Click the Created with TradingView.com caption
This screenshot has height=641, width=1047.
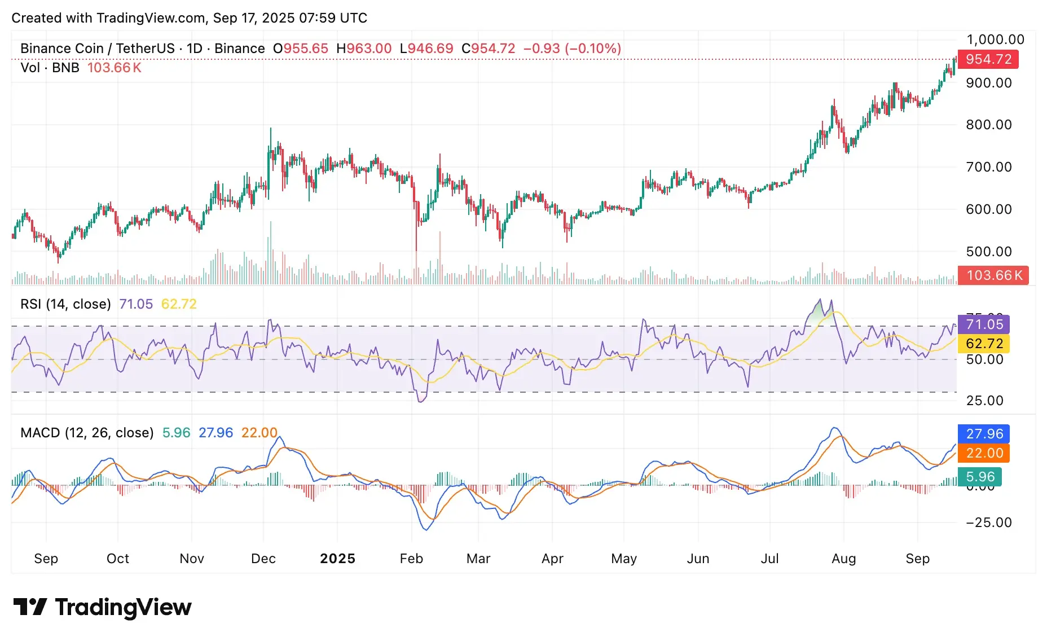tap(190, 18)
